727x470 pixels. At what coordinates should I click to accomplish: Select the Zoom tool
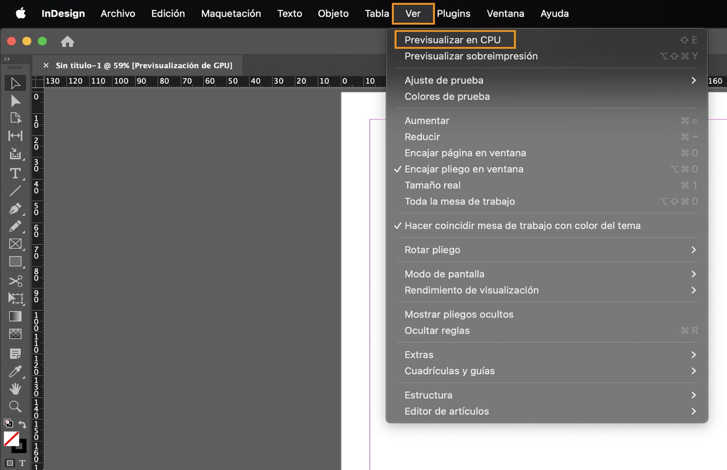click(15, 406)
